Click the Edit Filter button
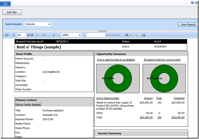Viewport: 199px width, 139px height. pyautogui.click(x=12, y=13)
